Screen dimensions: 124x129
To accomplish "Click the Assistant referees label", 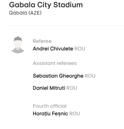I will [x=55, y=63].
